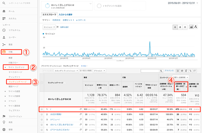Viewport: 202px width, 133px height.
Task: Set graph granularity to 日 (day)
Action: tap(175, 27)
